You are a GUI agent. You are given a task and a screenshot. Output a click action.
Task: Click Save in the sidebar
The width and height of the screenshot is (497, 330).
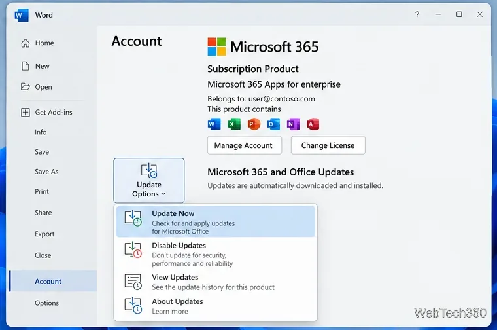coord(42,152)
